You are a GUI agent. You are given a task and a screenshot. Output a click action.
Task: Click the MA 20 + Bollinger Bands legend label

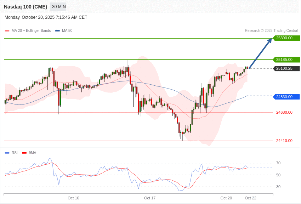[31, 30]
